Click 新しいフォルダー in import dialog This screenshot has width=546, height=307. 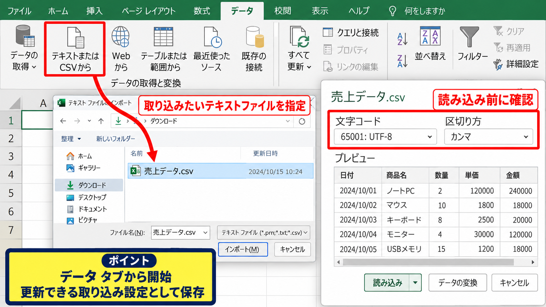click(116, 139)
